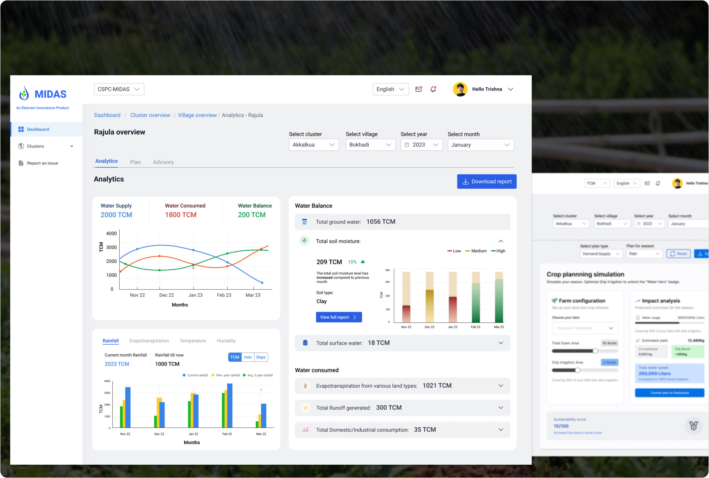The width and height of the screenshot is (709, 478).
Task: Open the notifications bell icon
Action: pos(433,89)
